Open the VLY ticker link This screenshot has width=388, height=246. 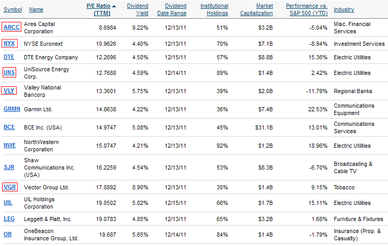point(9,90)
